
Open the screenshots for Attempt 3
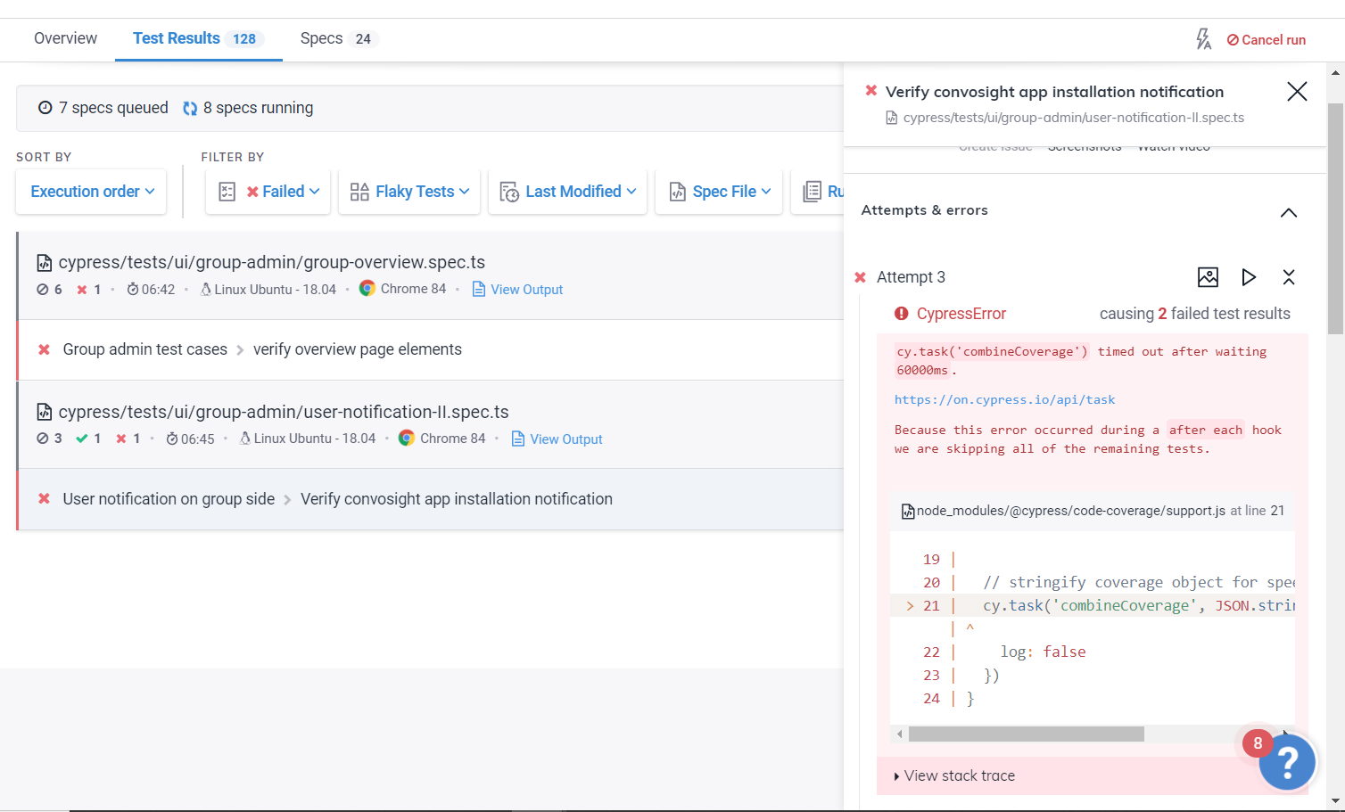(1208, 277)
